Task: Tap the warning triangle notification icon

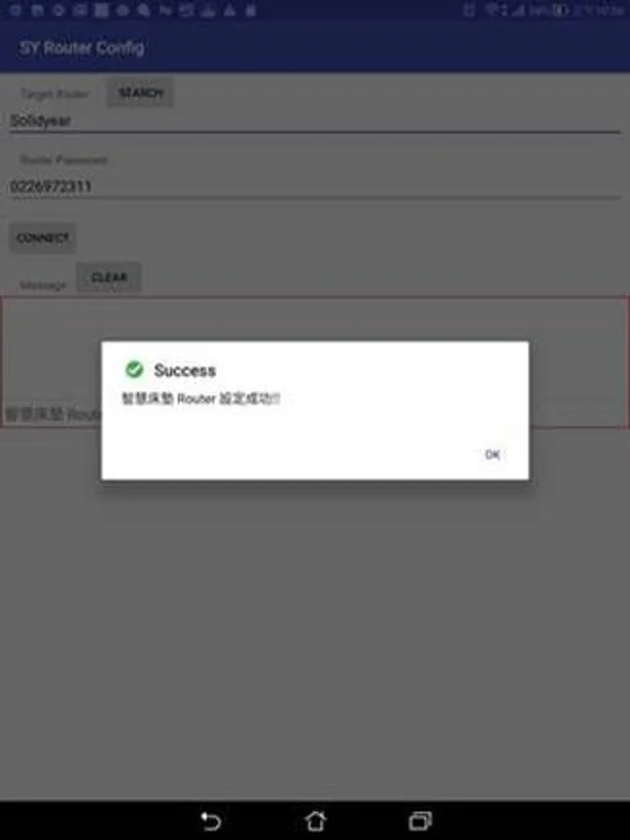Action: 230,10
